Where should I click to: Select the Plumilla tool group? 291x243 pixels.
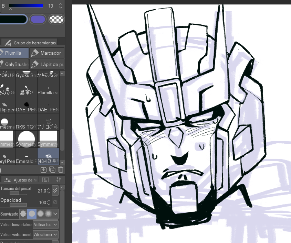[x=14, y=53]
